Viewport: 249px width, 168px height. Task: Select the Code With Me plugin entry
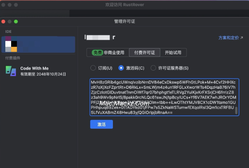38,71
